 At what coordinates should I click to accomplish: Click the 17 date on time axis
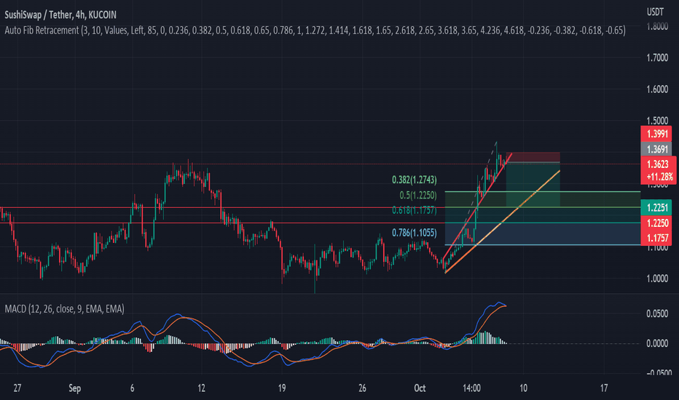(604, 388)
